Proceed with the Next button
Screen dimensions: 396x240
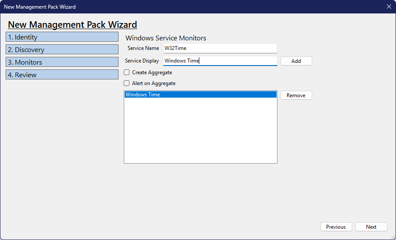[x=371, y=227]
